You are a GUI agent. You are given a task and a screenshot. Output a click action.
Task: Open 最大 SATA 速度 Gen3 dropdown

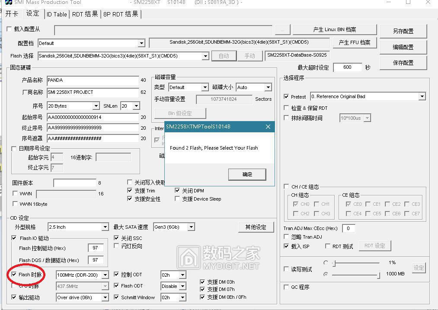coord(191,227)
